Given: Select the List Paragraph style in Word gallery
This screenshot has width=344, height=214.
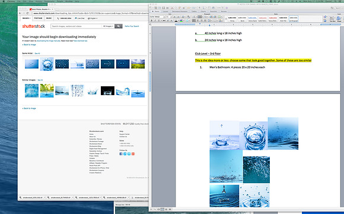Looking at the screenshot, I should point(294,19).
